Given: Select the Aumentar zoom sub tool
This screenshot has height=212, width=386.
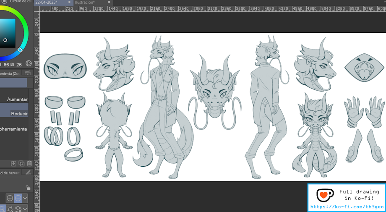Looking at the screenshot, I should (x=17, y=99).
